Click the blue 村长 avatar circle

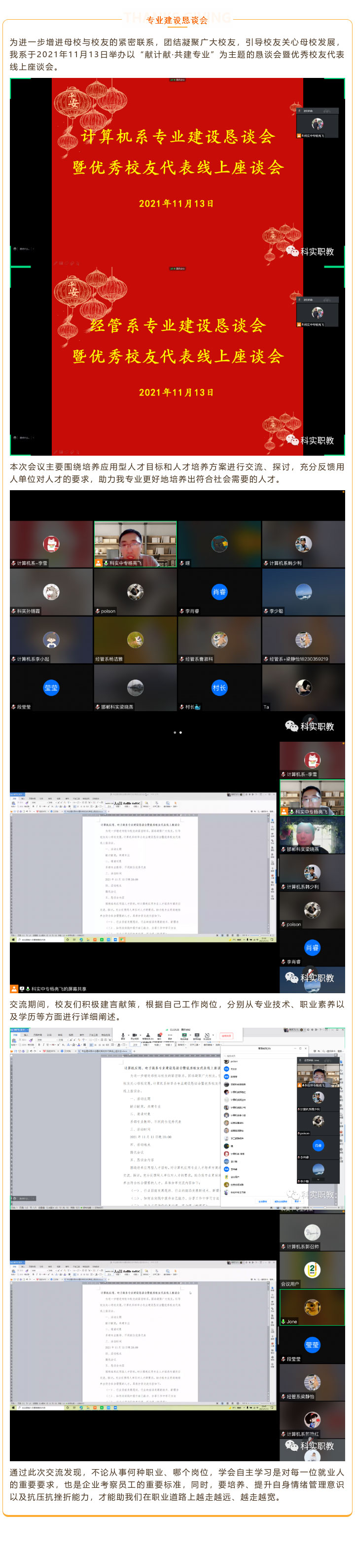click(x=219, y=687)
